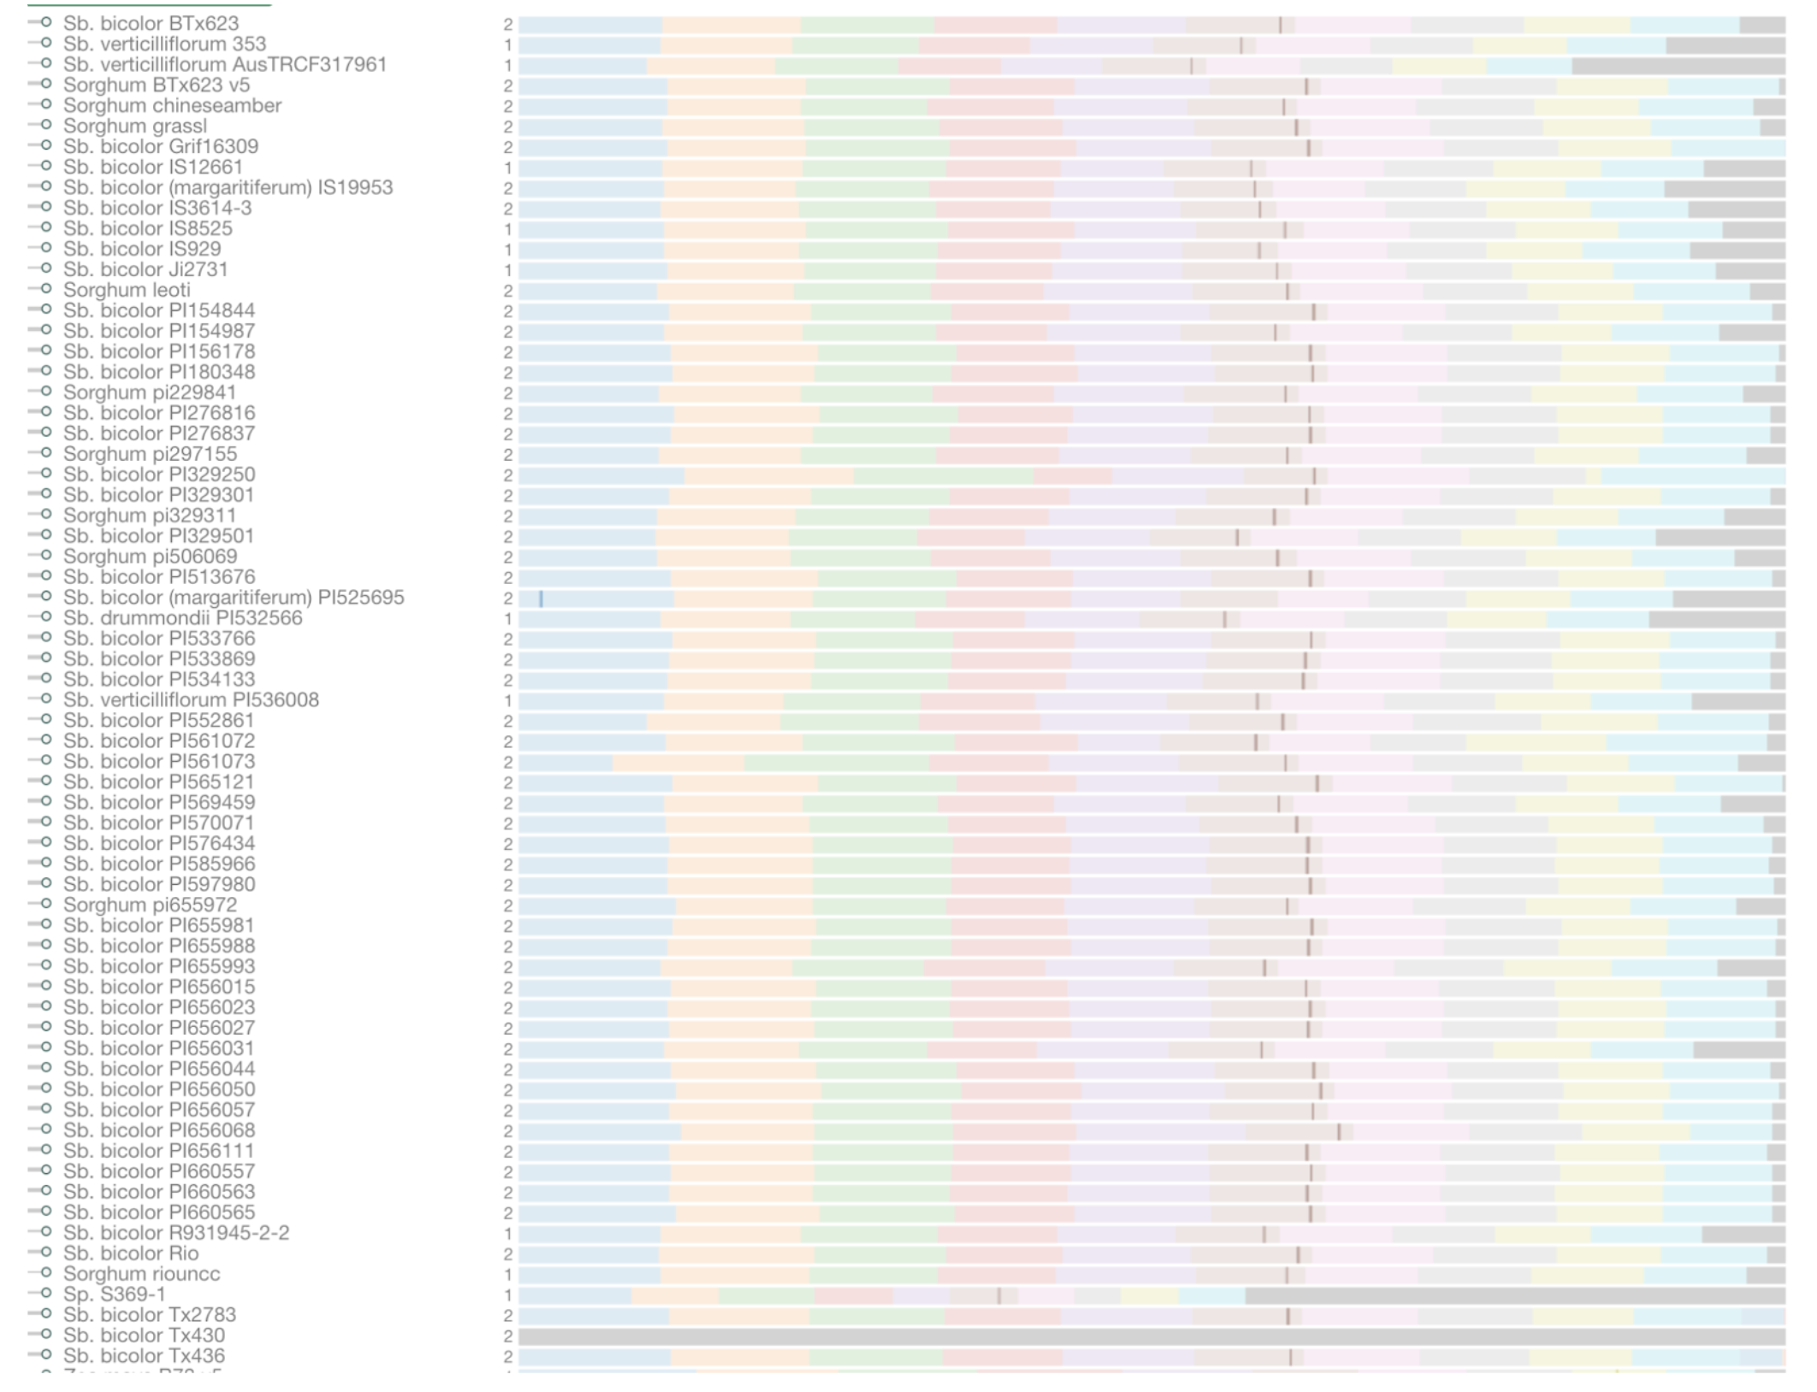Select the Sb. verticilliflorum AusTRCF317961 label
Viewport: 1817px width, 1392px height.
pos(224,64)
